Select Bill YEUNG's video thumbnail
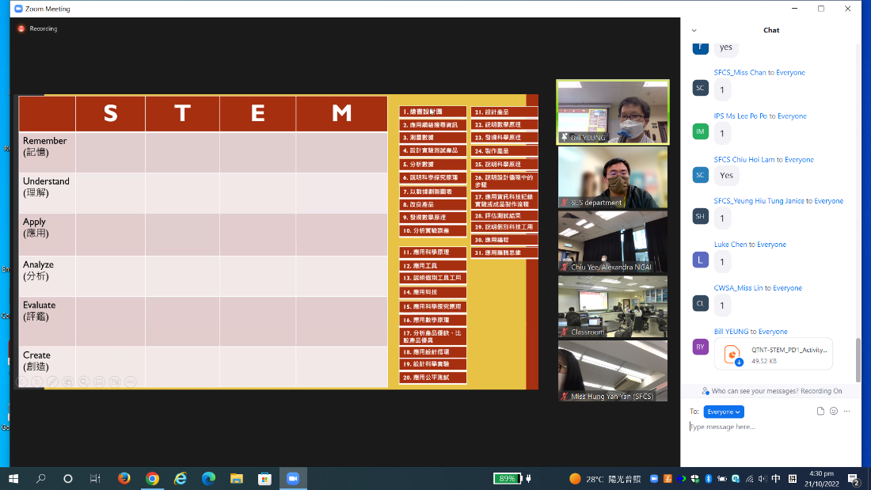The height and width of the screenshot is (490, 871). [x=612, y=112]
